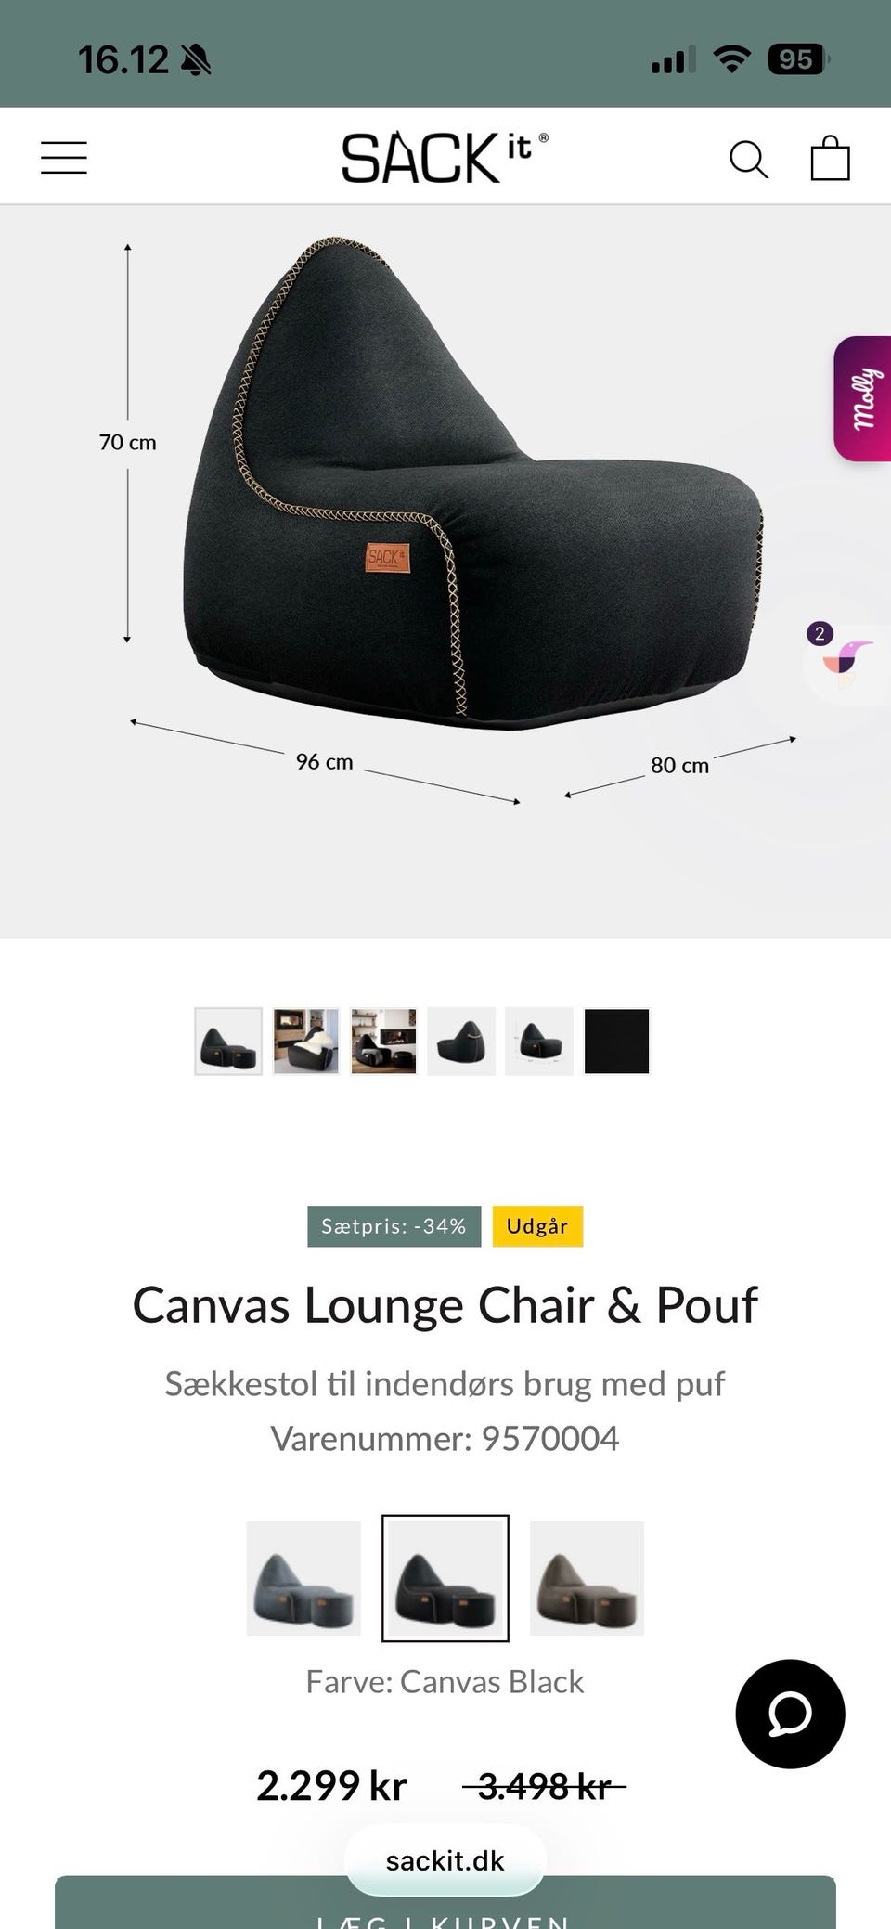Viewport: 891px width, 1929px height.
Task: Open the shopping bag cart icon
Action: [830, 158]
